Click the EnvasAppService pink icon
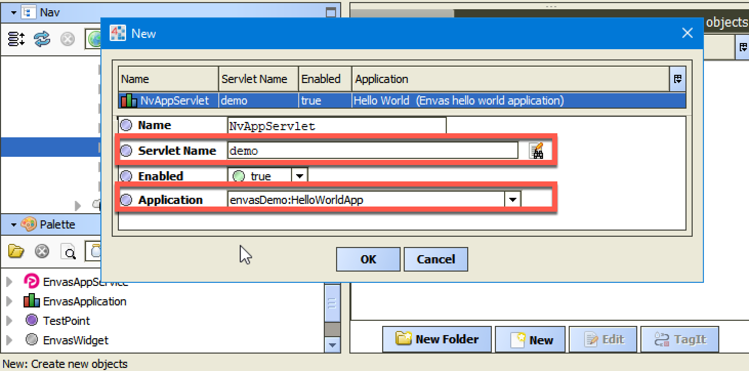 [32, 281]
